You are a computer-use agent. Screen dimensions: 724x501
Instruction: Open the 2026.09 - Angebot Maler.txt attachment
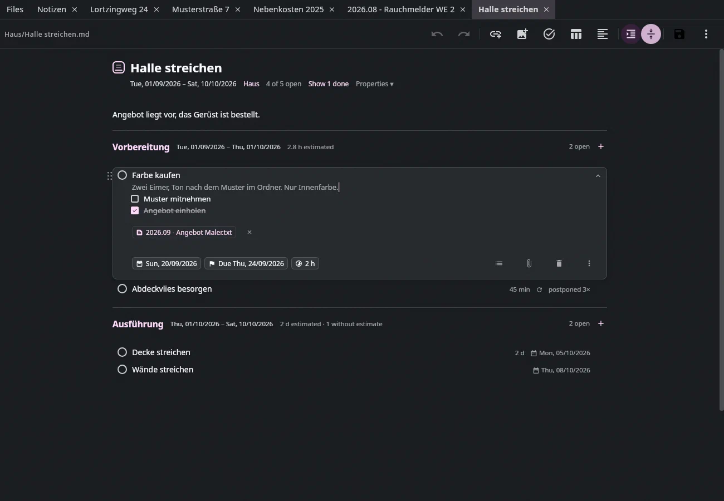(x=184, y=232)
